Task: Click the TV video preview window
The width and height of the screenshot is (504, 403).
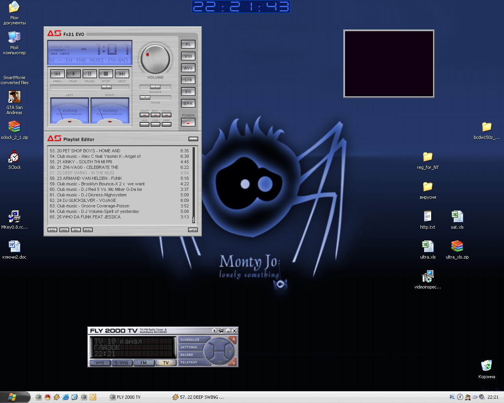Action: [x=389, y=63]
